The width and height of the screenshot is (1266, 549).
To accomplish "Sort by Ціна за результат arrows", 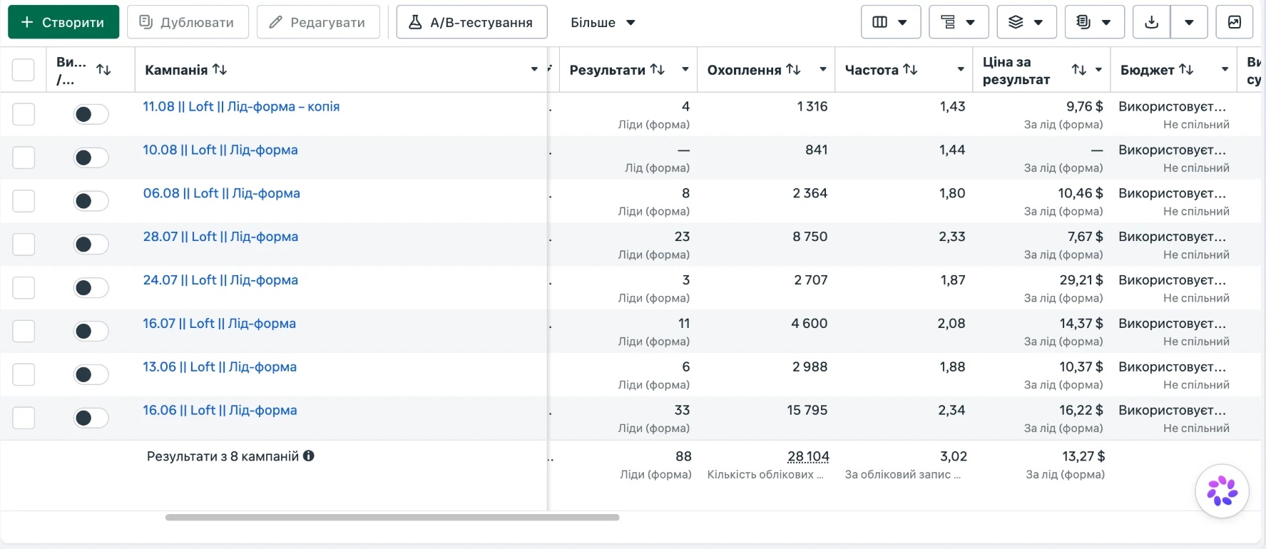I will point(1079,69).
